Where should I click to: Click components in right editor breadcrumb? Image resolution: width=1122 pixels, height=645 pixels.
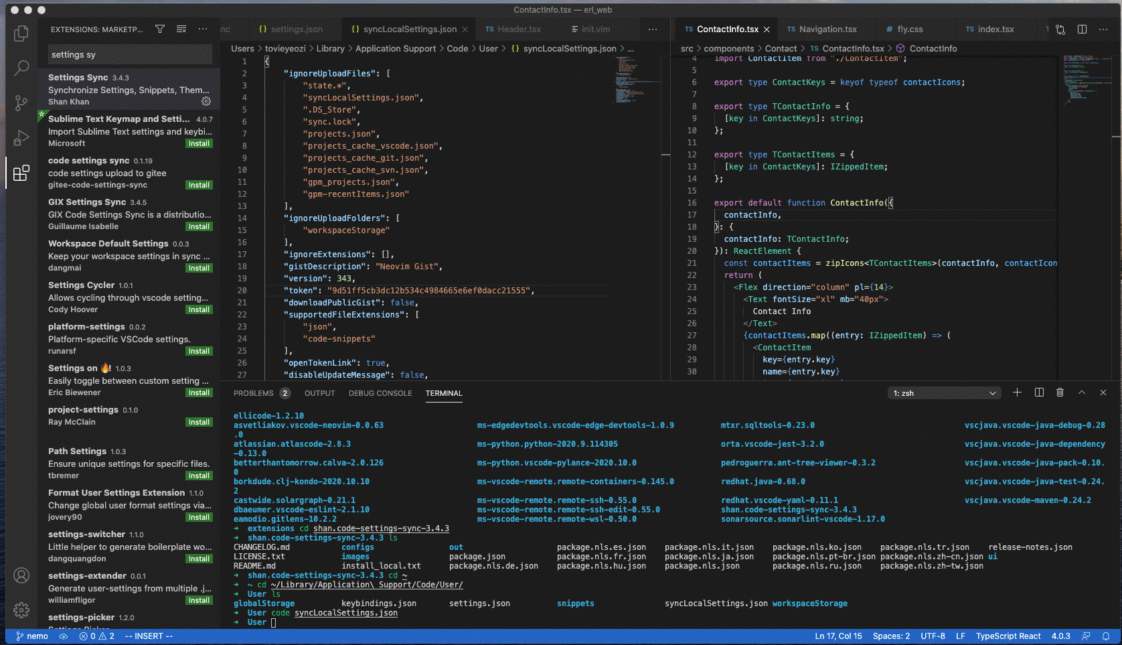pos(728,49)
